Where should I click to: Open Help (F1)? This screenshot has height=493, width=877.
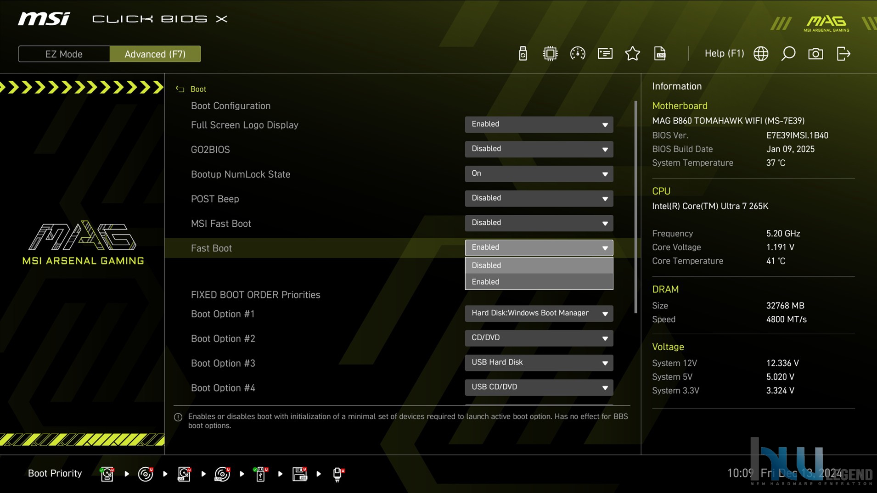tap(724, 54)
